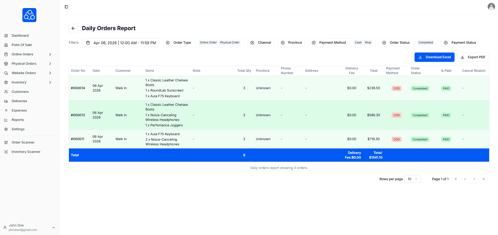Click the Physical Orders icon
Viewport: 498px width, 235px height.
point(6,64)
